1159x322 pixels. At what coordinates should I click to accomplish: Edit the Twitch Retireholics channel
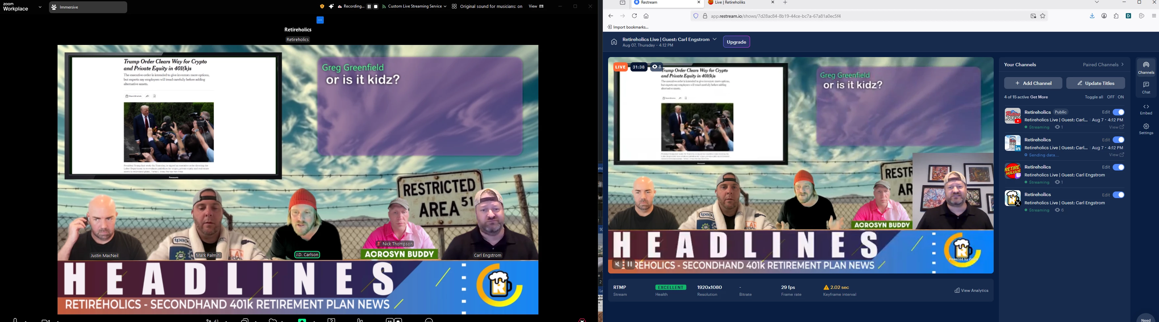(1105, 168)
